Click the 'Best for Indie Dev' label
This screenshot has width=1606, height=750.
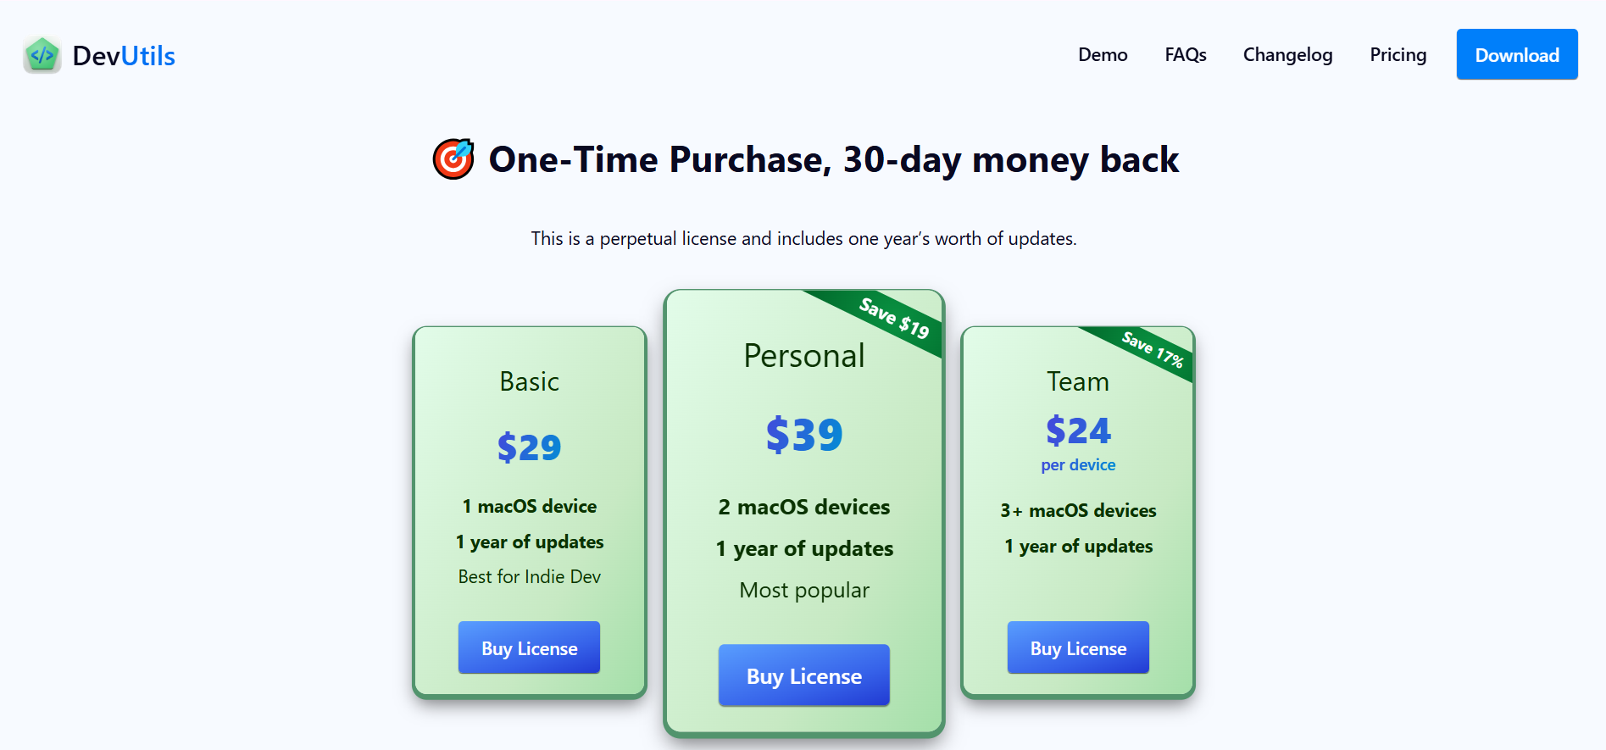coord(529,576)
